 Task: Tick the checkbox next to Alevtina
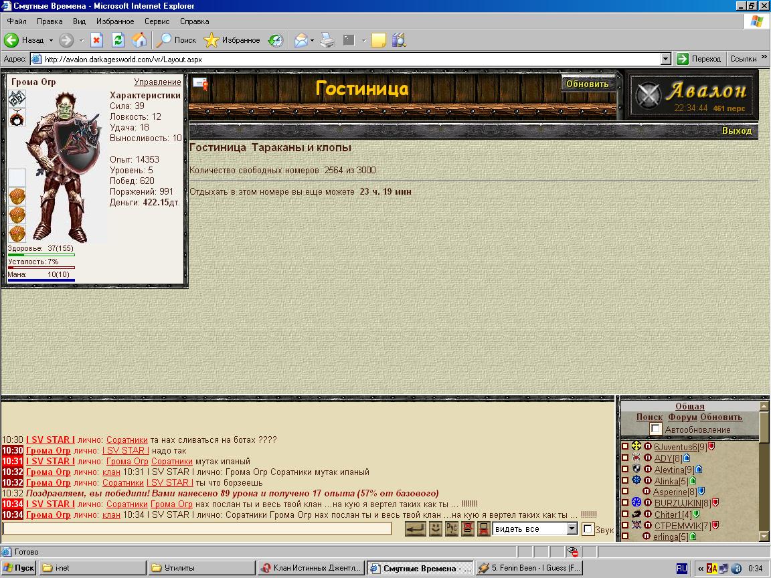click(625, 469)
